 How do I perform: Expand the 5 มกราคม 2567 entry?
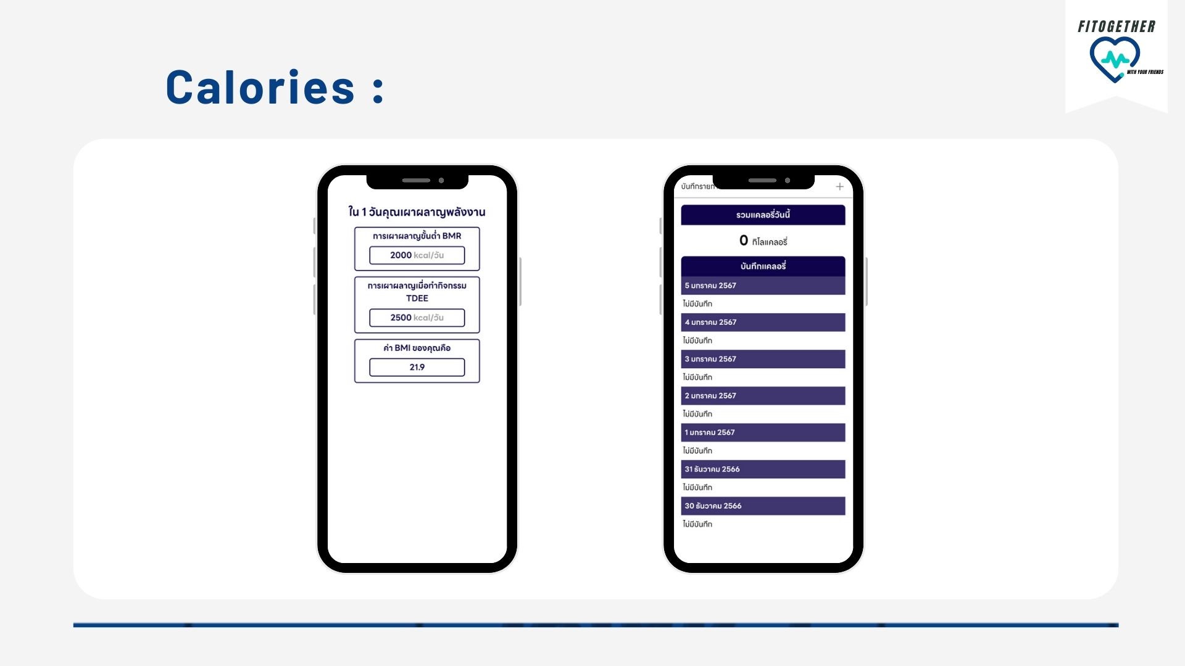click(x=762, y=286)
